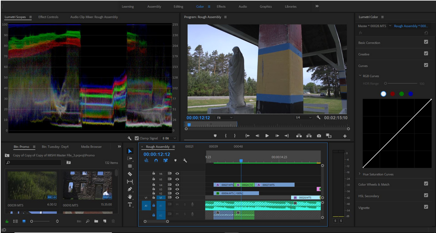Image resolution: width=436 pixels, height=233 pixels.
Task: Click bin Find magnifier icon
Action: 88,221
